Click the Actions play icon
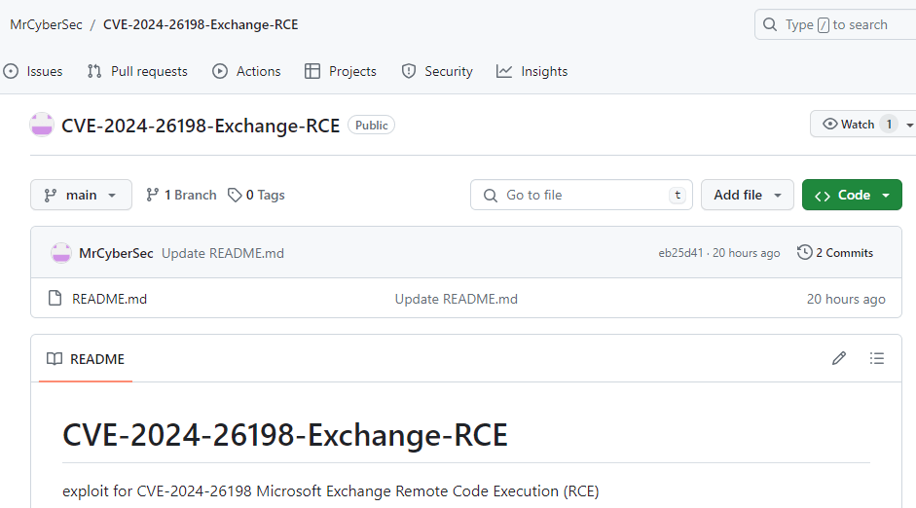 [220, 71]
